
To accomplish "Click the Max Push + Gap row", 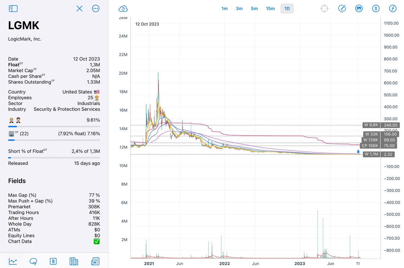I will tap(54, 201).
